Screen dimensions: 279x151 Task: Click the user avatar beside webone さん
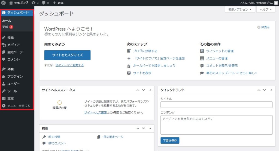coord(276,3)
